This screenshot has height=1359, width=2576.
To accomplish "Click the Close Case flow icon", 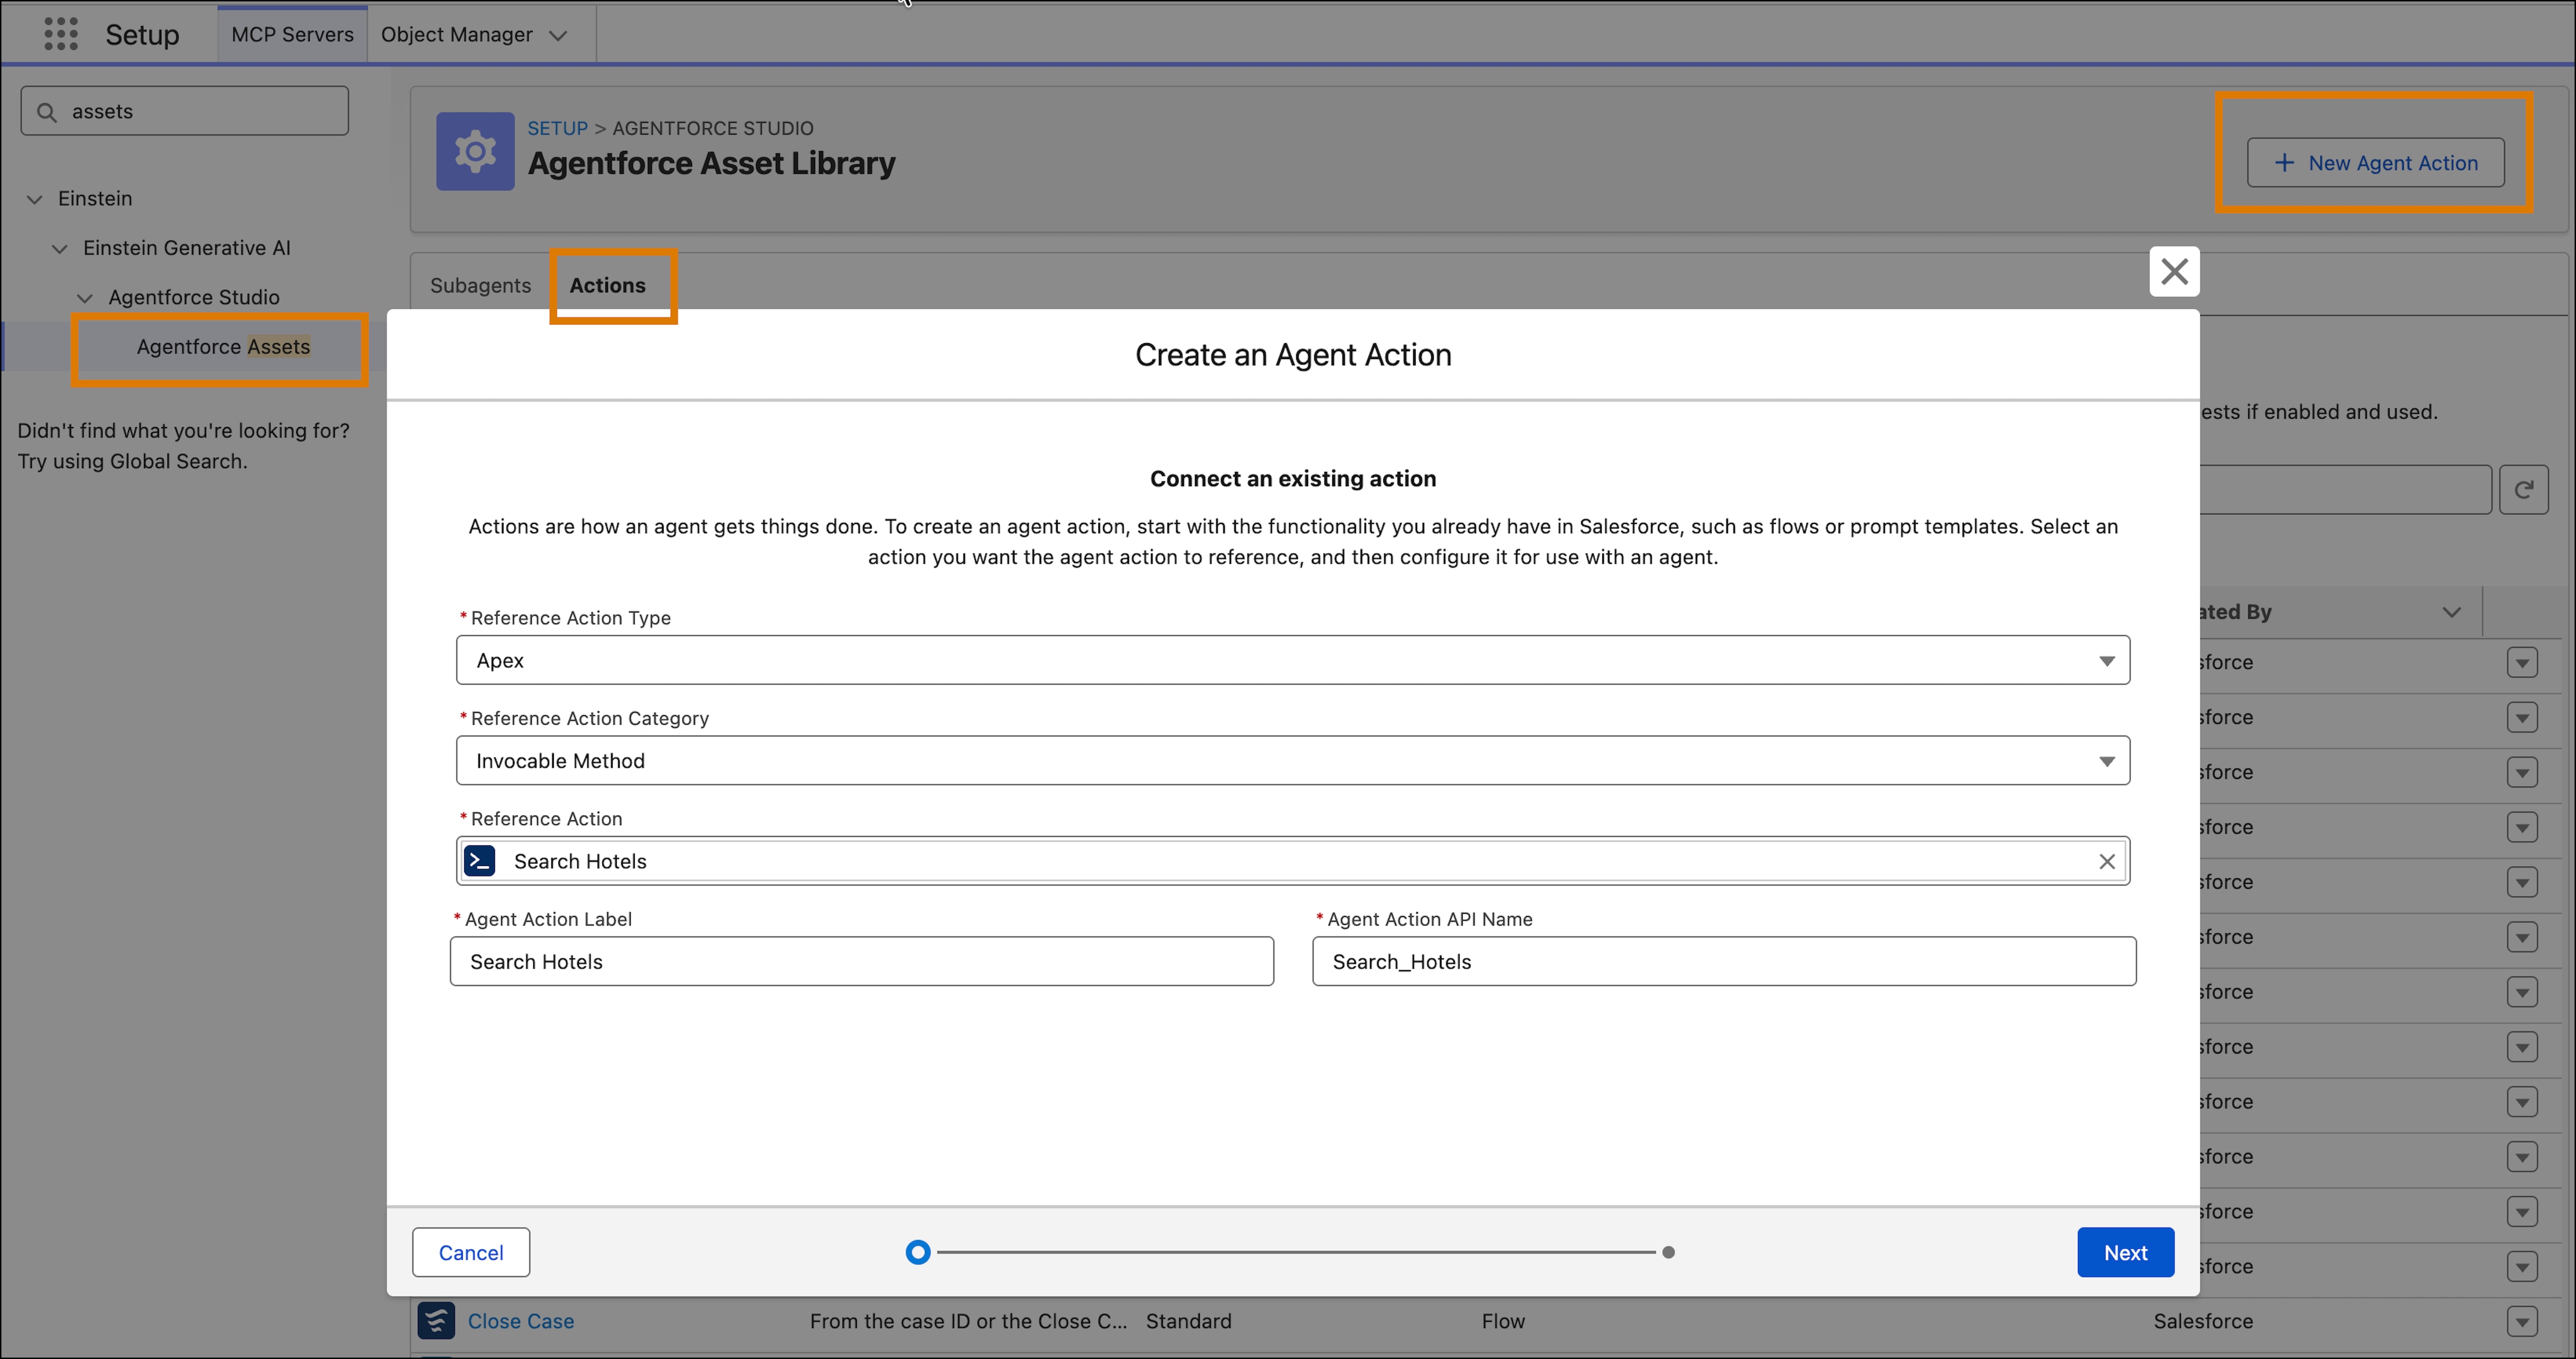I will 436,1320.
